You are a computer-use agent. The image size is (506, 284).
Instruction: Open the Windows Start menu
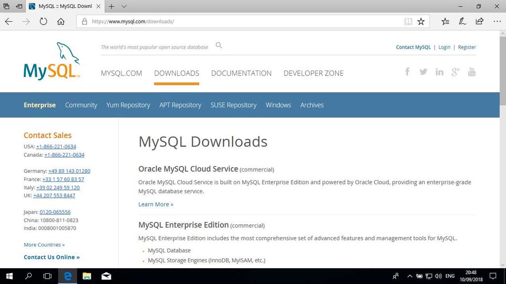[x=9, y=276]
